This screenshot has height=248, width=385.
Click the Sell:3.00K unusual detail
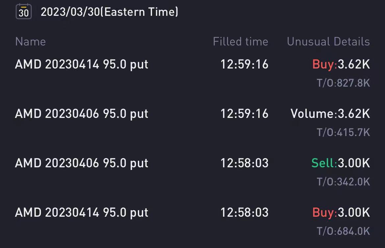[341, 163]
